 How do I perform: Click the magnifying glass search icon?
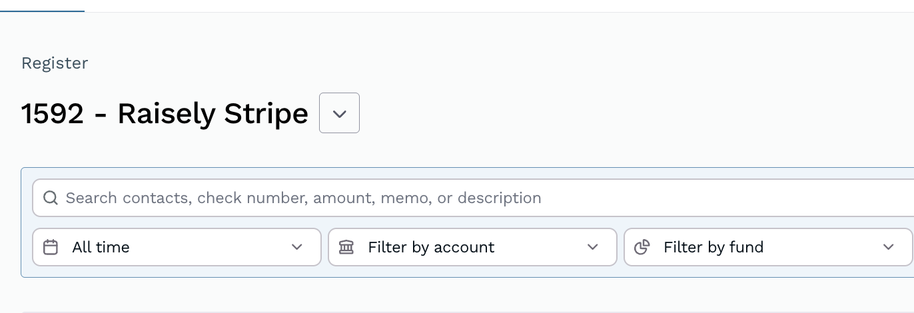tap(51, 198)
